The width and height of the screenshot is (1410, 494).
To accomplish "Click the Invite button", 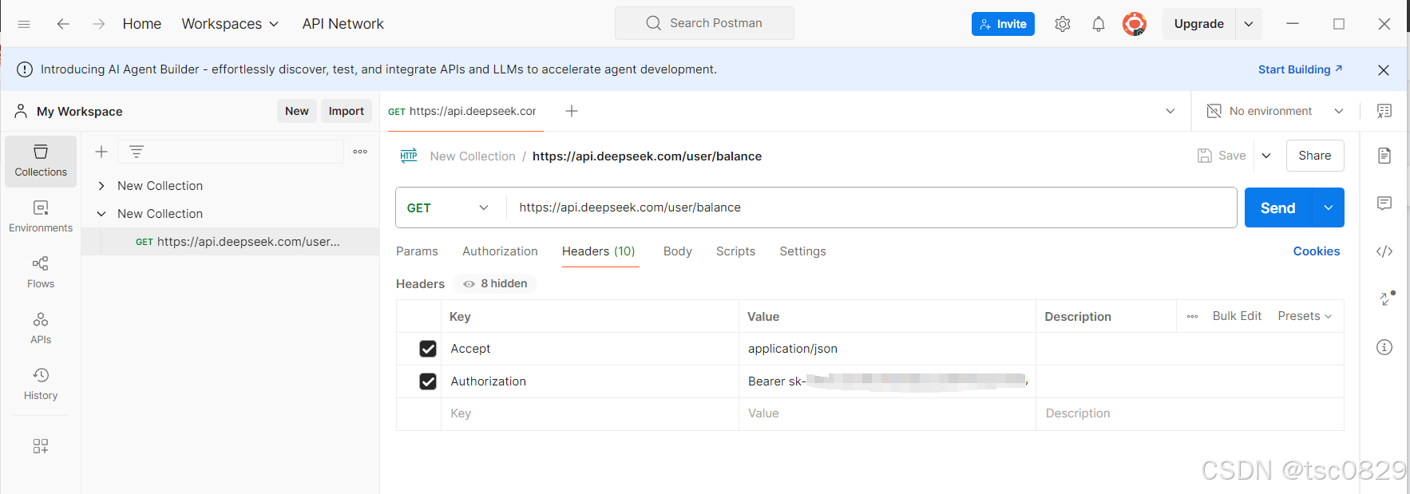I will [x=1003, y=24].
